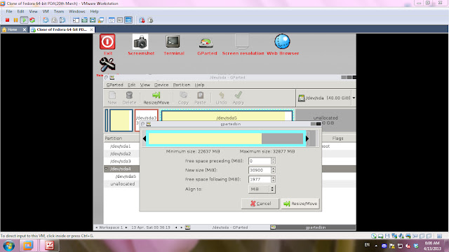Click the gpartedbin entry in the bottom panel
Viewport: 449px width, 252px height.
(313, 227)
